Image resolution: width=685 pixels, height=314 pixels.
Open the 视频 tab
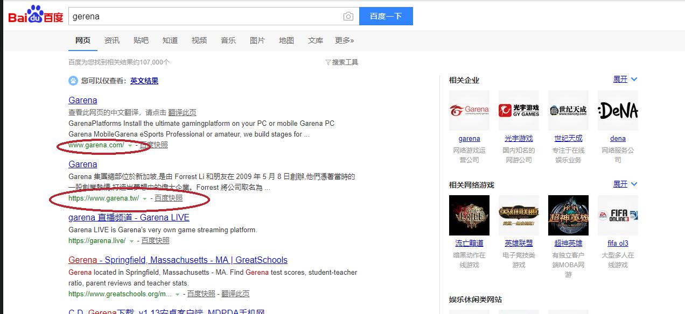click(199, 40)
